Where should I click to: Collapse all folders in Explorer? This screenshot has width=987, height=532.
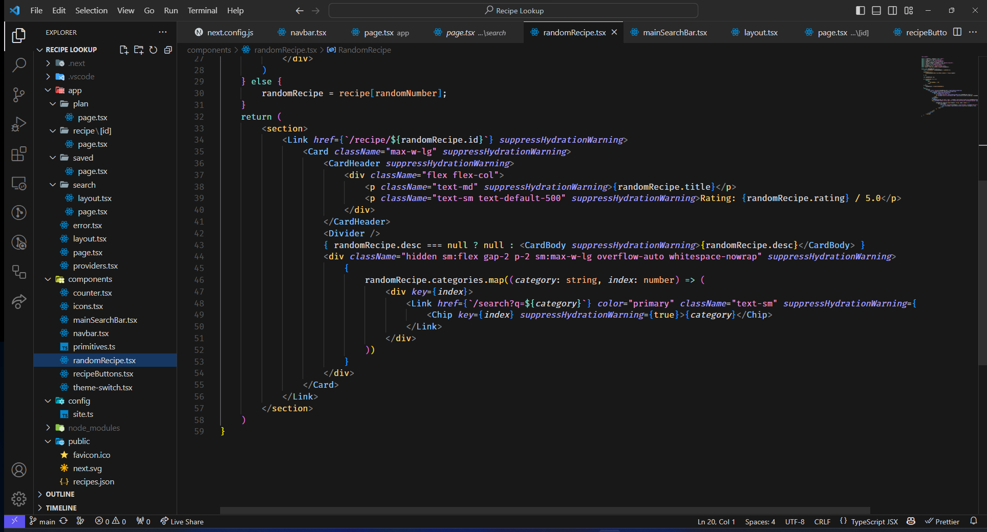[x=168, y=50]
